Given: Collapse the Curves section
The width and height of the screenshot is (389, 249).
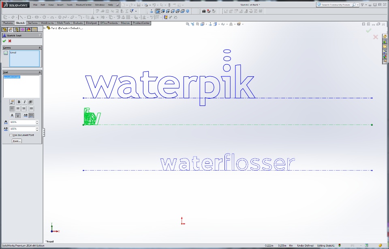Looking at the screenshot, I should pos(40,48).
